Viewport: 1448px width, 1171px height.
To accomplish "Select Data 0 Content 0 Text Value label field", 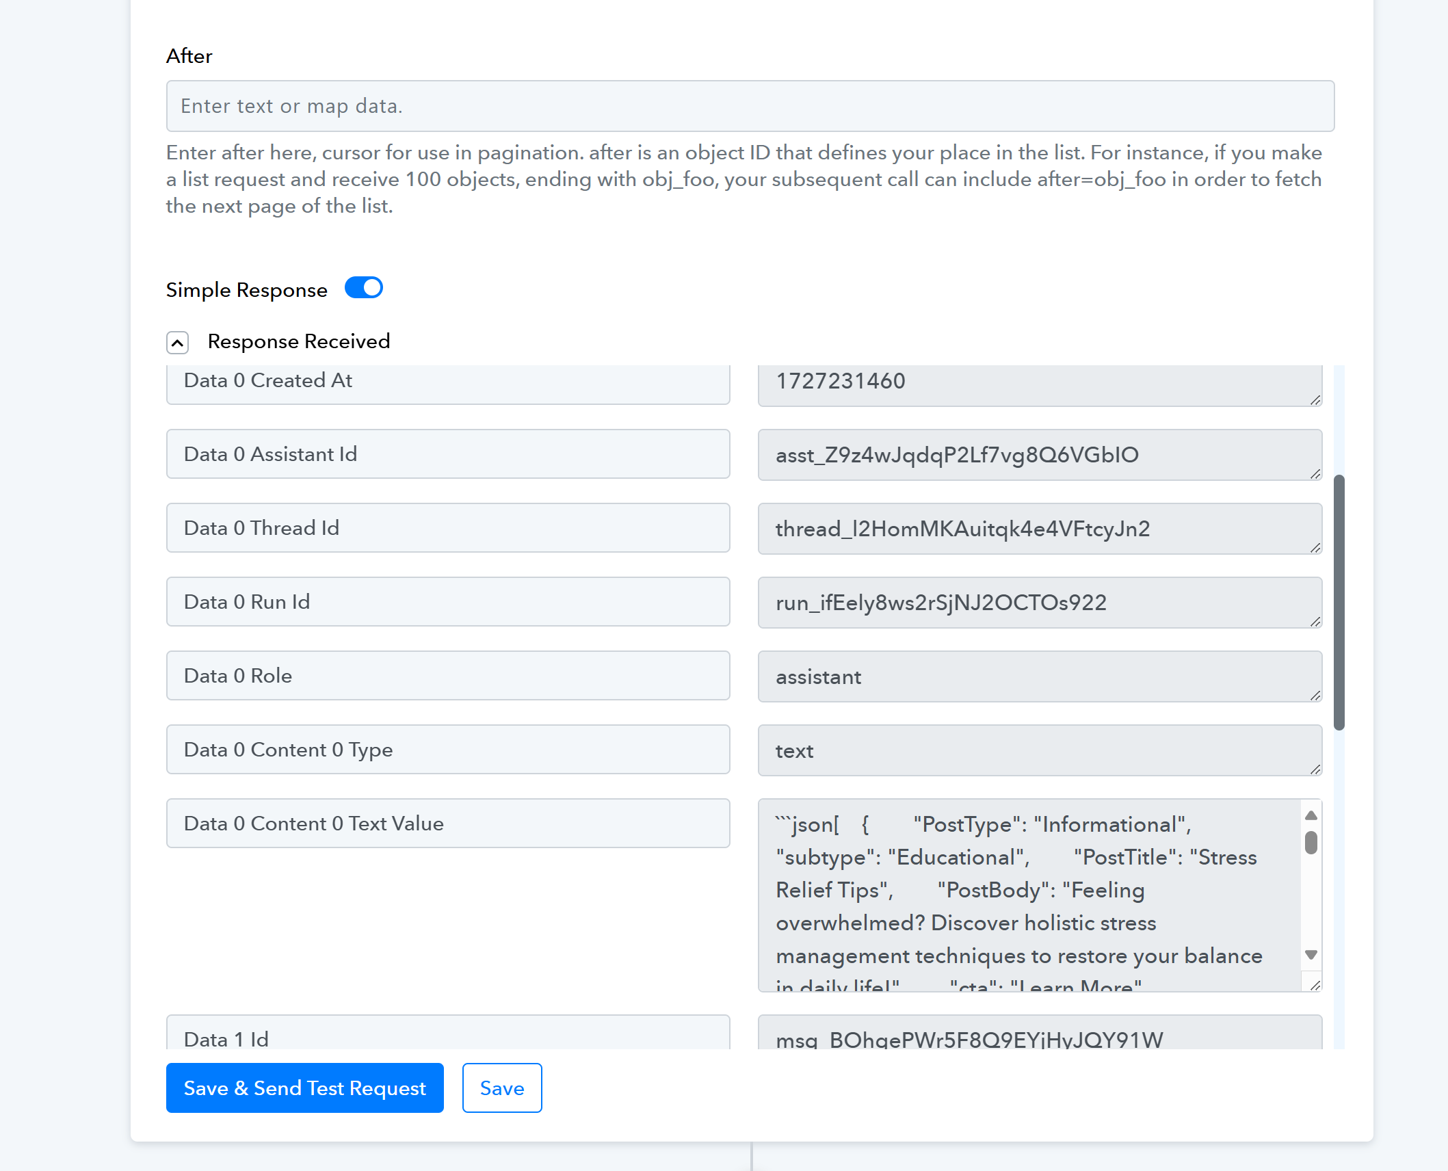I will pyautogui.click(x=448, y=824).
